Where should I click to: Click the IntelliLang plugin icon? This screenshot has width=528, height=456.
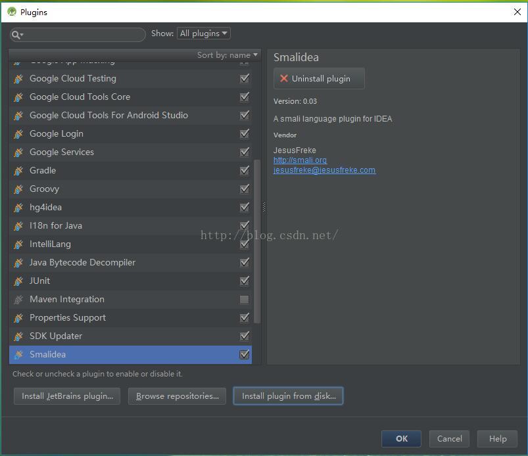point(18,244)
